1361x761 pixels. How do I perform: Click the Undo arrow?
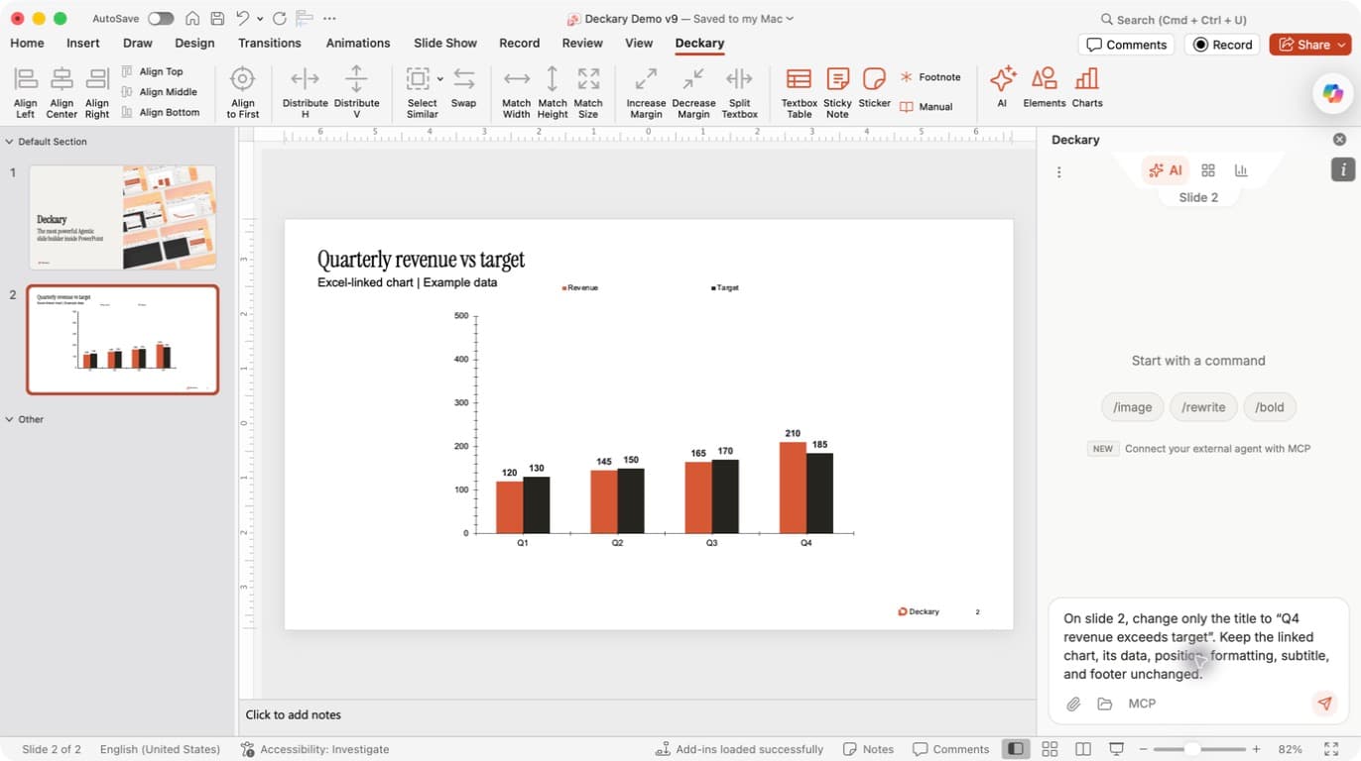click(242, 19)
